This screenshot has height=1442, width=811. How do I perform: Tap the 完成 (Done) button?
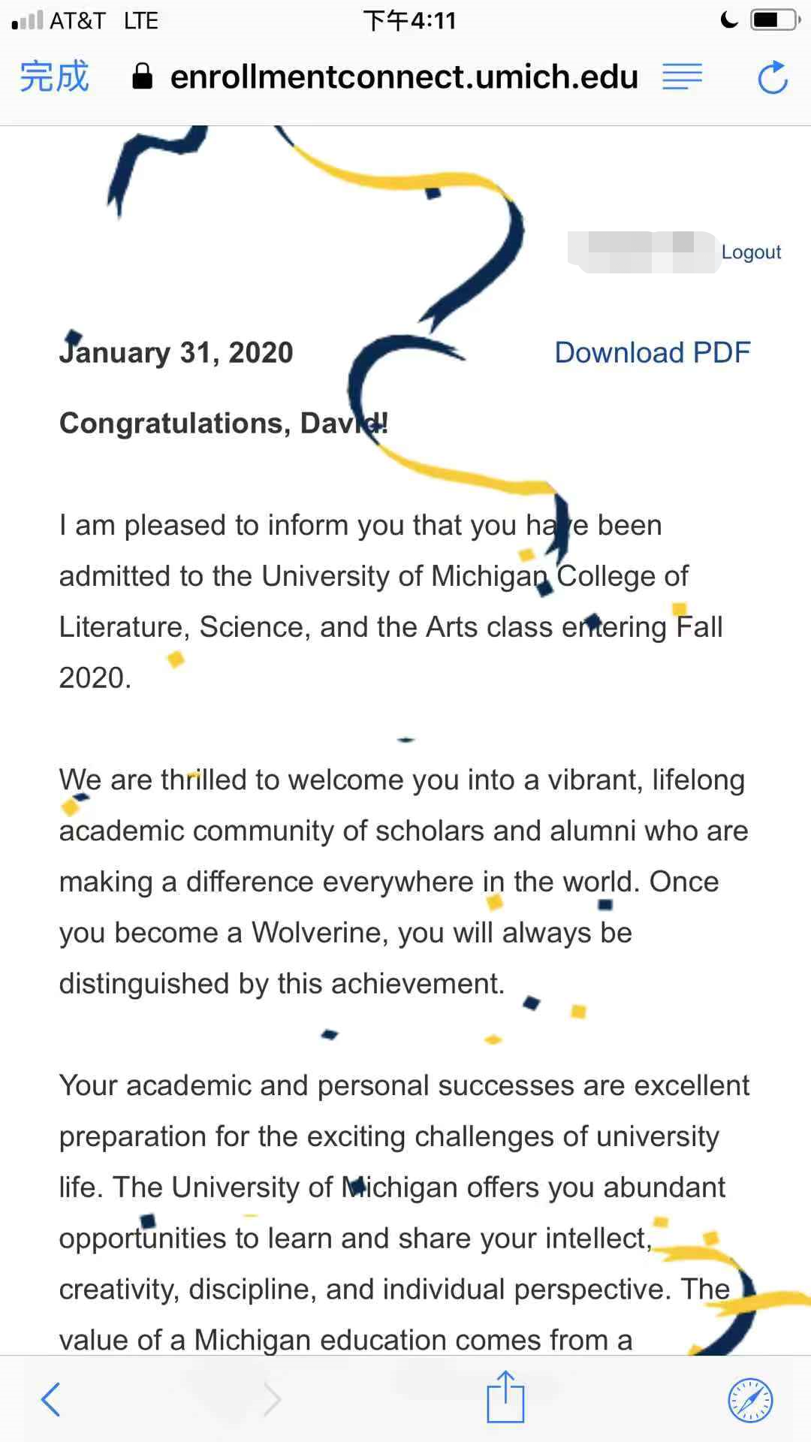(x=54, y=77)
